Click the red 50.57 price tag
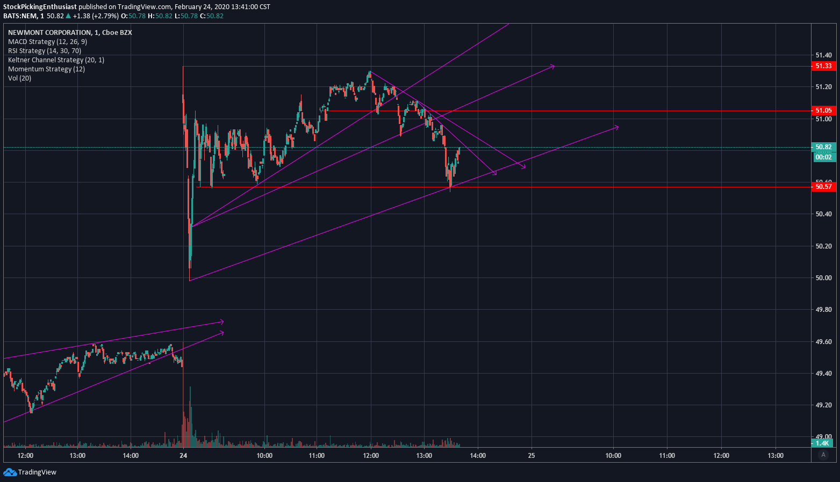Viewport: 840px width, 482px height. (x=823, y=187)
